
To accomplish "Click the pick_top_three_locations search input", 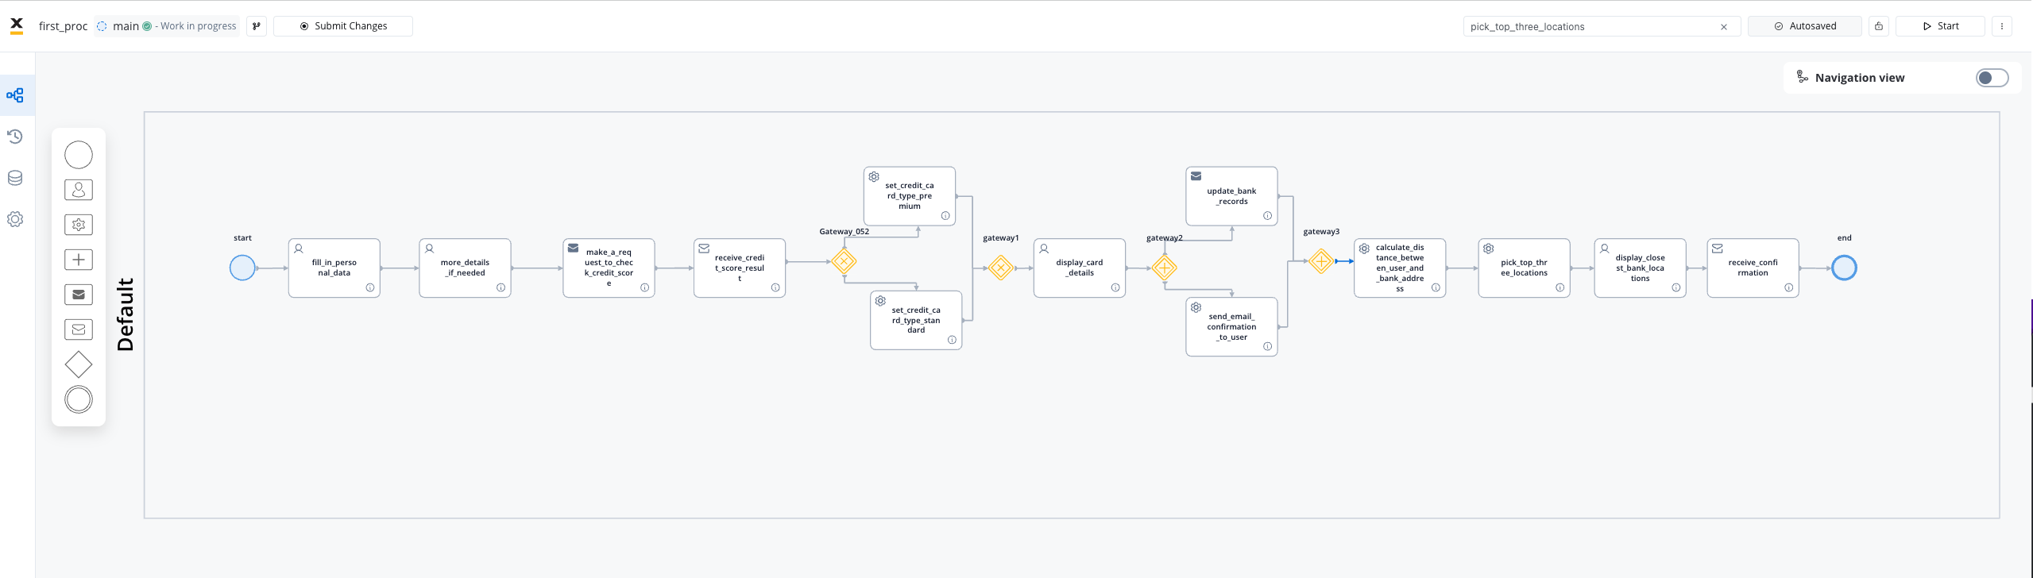I will point(1592,26).
